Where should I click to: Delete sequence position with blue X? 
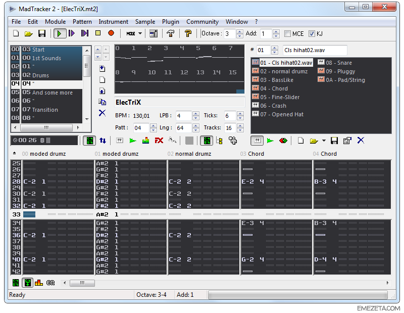[103, 113]
